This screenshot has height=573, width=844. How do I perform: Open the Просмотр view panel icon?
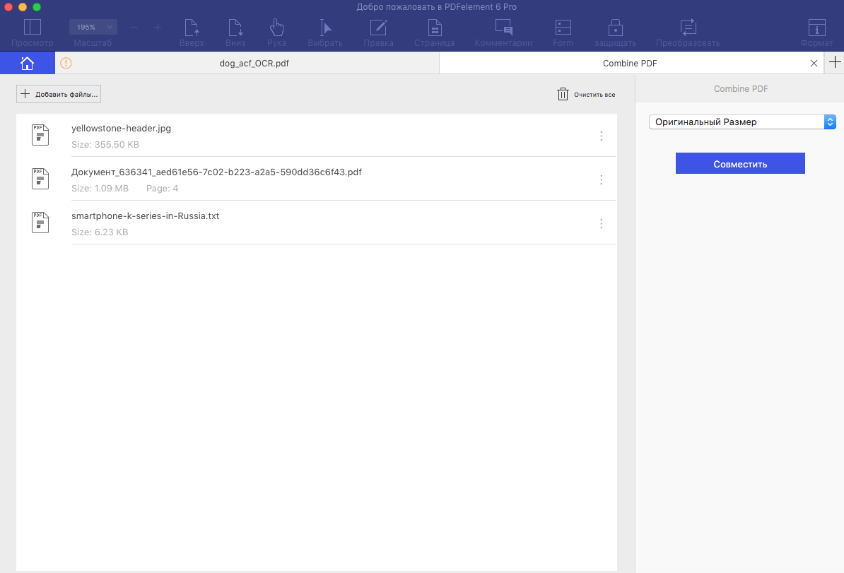(x=33, y=27)
